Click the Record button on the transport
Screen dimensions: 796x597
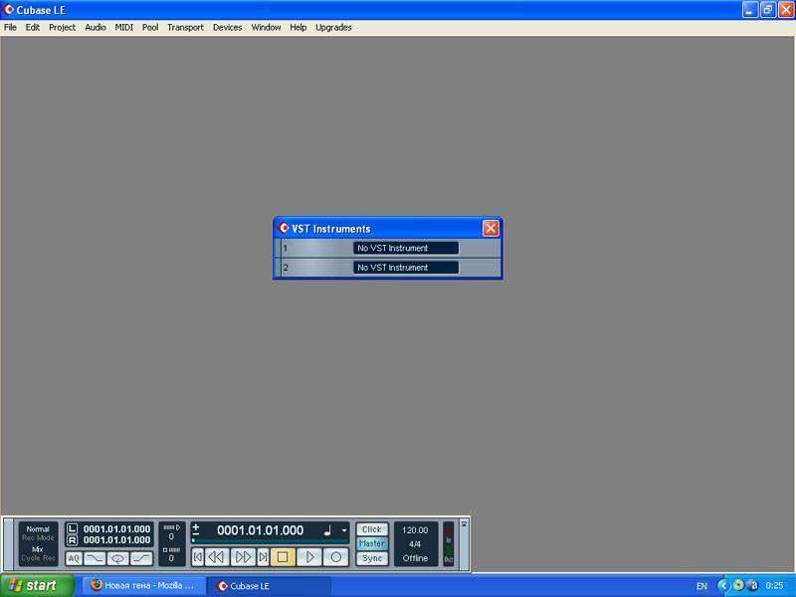click(x=335, y=557)
